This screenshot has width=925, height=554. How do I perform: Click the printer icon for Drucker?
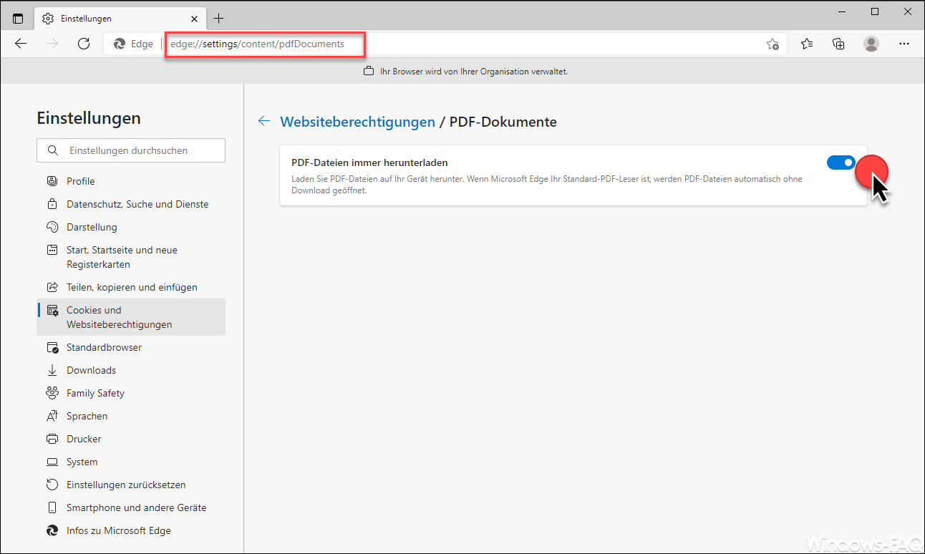[x=52, y=439]
